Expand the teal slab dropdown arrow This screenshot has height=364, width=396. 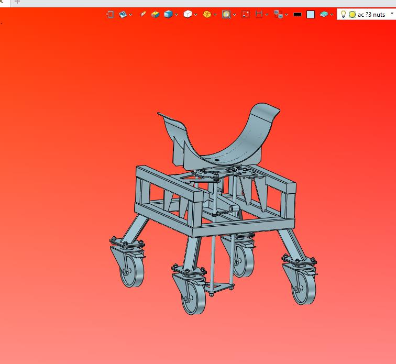[332, 15]
